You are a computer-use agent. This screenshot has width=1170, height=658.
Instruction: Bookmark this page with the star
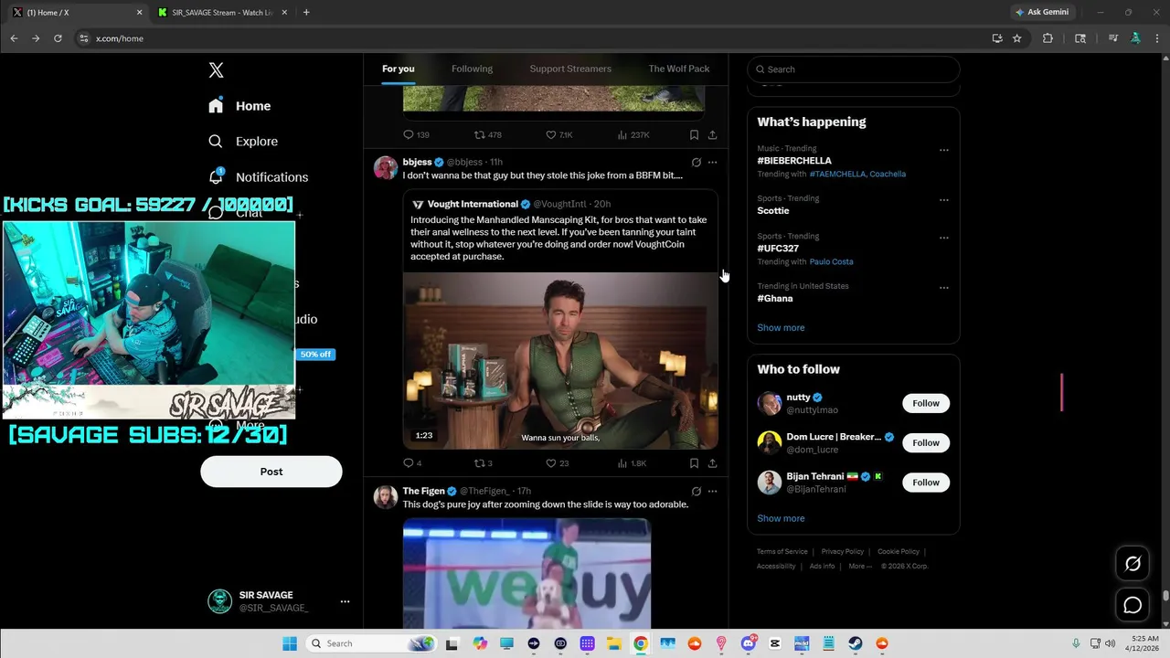[x=1016, y=38]
